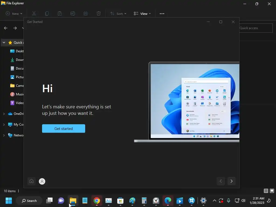This screenshot has height=207, width=276.
Task: Switch to large thumbnails view in File Explorer
Action: point(272,191)
